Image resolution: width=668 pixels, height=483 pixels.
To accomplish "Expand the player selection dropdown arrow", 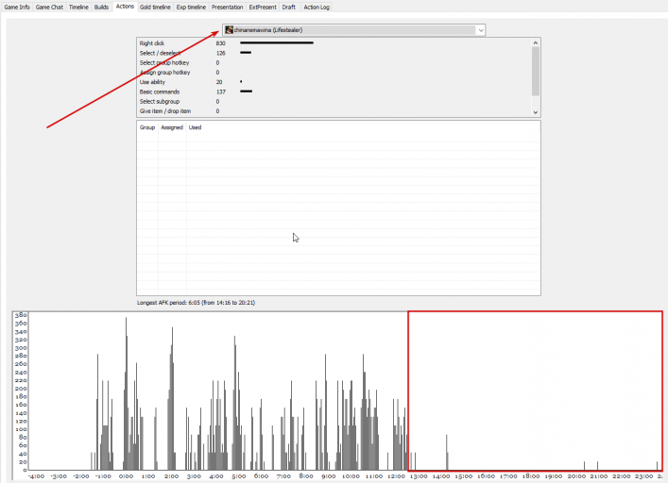I will click(x=481, y=30).
